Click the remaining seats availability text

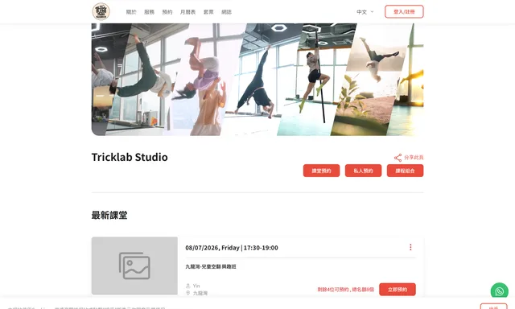coord(346,290)
